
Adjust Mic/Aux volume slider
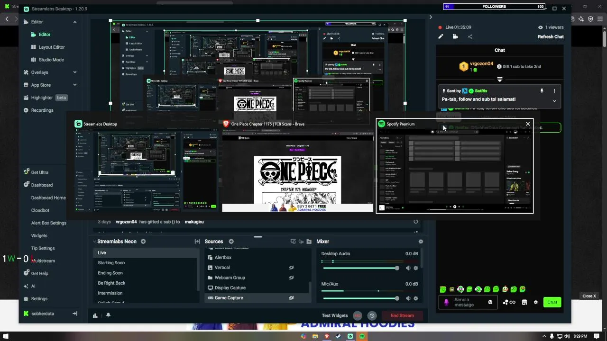pos(360,298)
